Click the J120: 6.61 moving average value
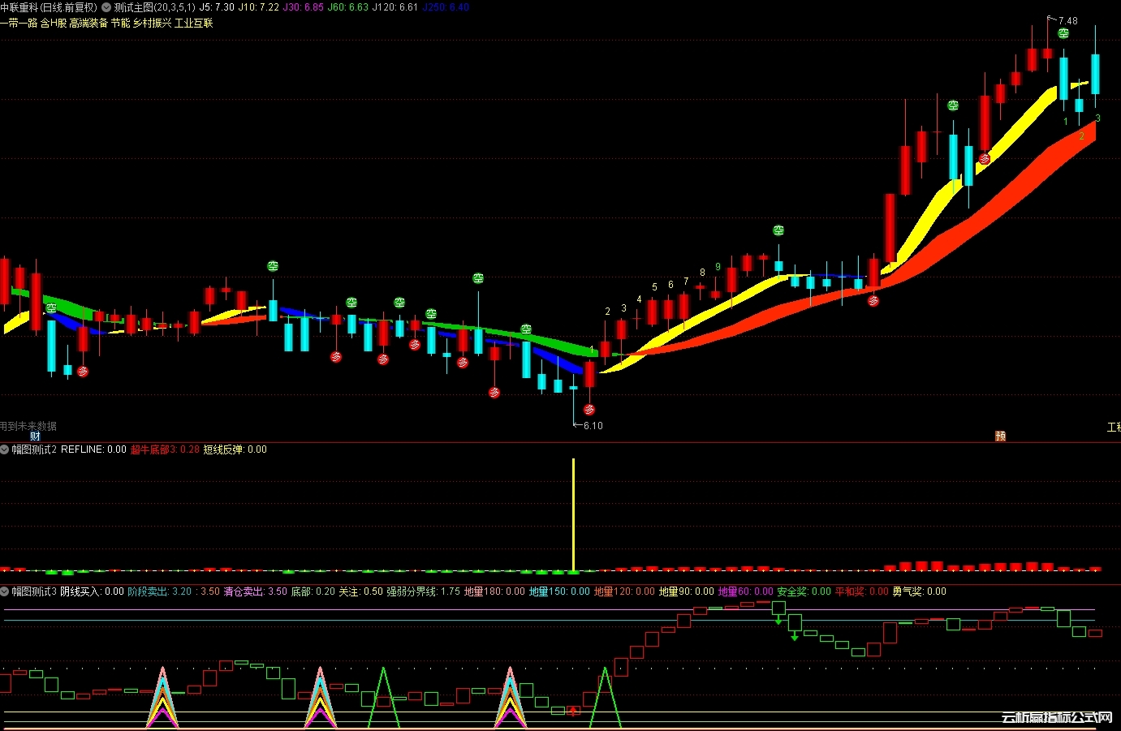The image size is (1121, 731). (x=395, y=7)
